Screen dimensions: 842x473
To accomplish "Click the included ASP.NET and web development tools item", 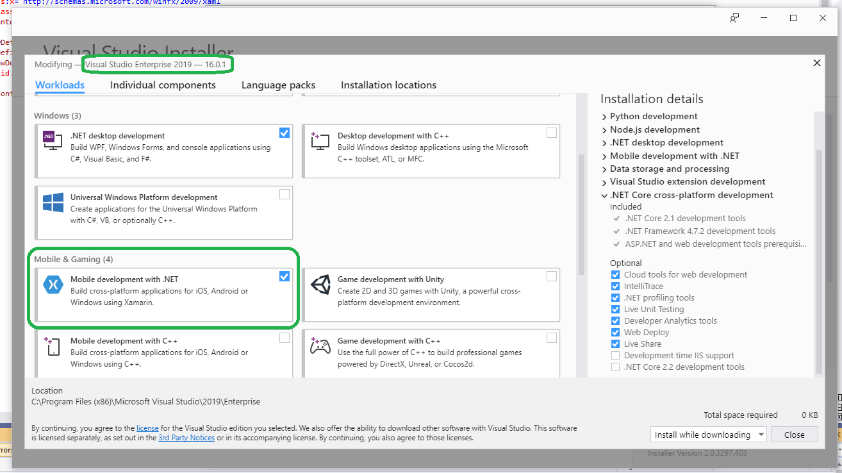I will tap(715, 244).
